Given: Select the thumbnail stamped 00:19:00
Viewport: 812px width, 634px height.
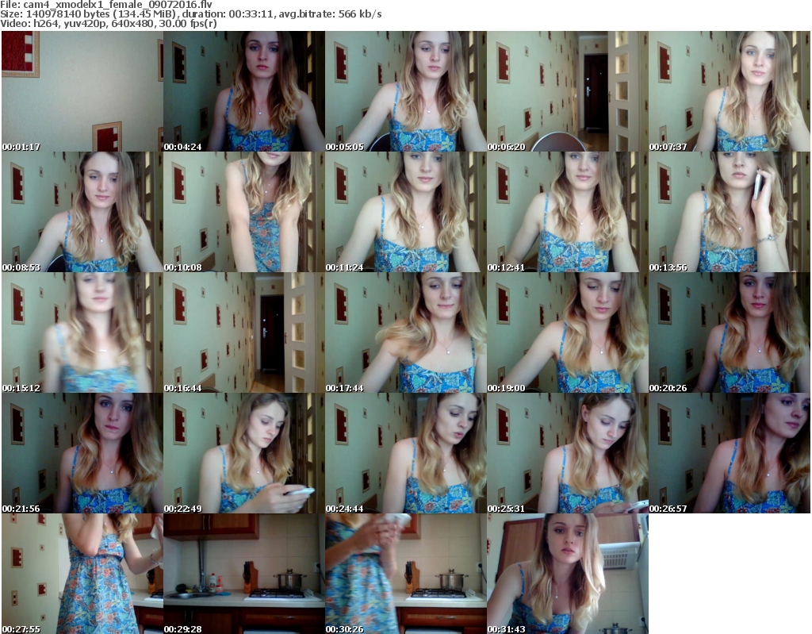Looking at the screenshot, I should tap(567, 332).
